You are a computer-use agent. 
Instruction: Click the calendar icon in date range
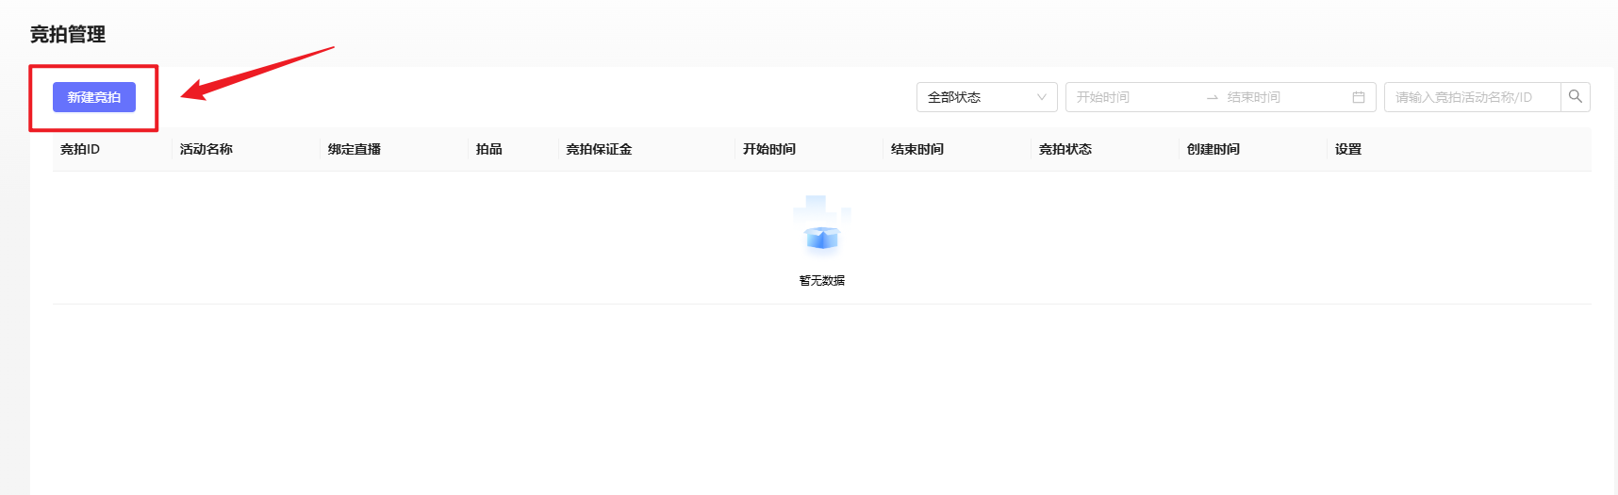click(x=1359, y=97)
